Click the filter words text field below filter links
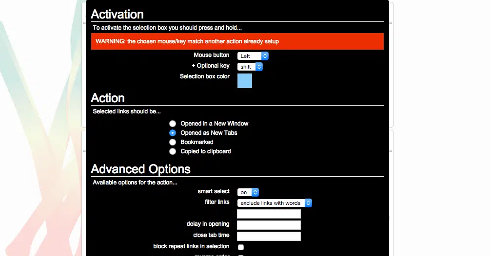This screenshot has height=256, width=491. [x=269, y=214]
